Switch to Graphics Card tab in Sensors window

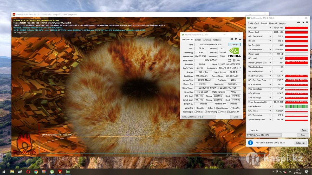[x=253, y=23]
